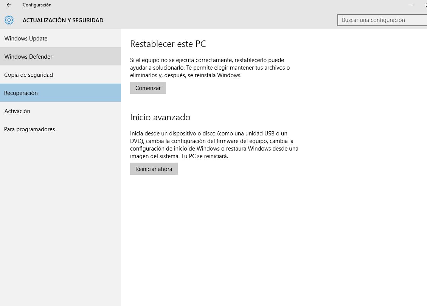Click the 'Inicio avanzado' heading
The height and width of the screenshot is (306, 427).
click(160, 117)
